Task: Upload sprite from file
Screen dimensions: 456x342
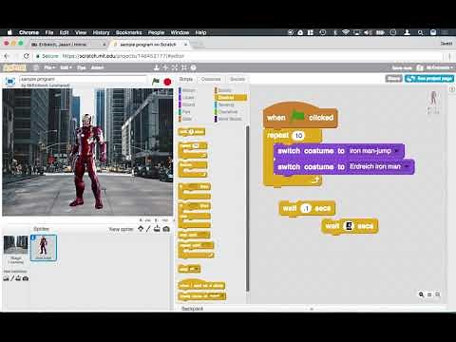Action: [x=157, y=229]
